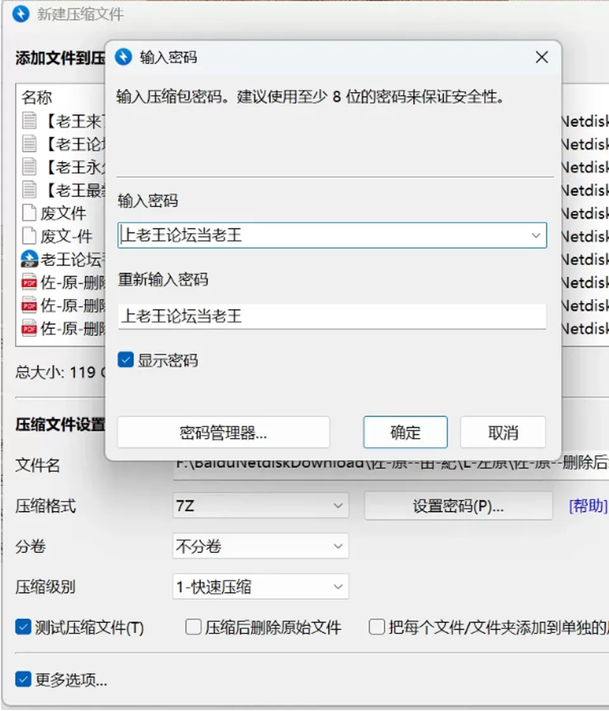The image size is (609, 711).
Task: Expand the password history dropdown arrow
Action: coord(536,236)
